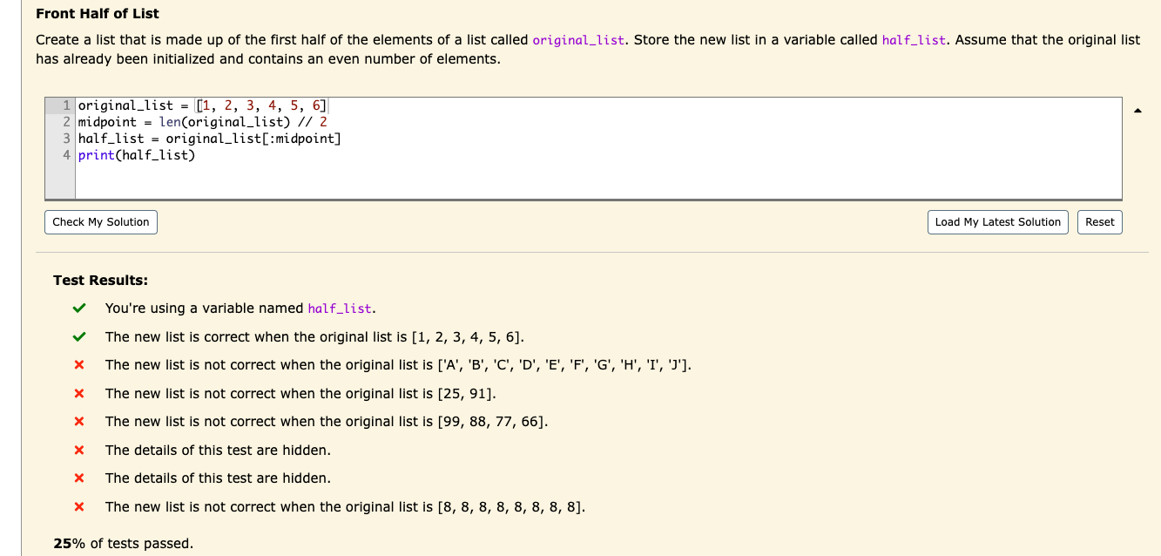1161x556 pixels.
Task: Click the purple original_list code reference in the instructions
Action: tap(578, 40)
